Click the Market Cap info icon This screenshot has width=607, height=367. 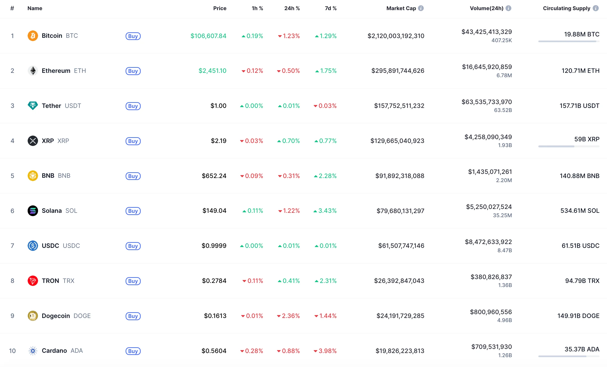coord(421,8)
